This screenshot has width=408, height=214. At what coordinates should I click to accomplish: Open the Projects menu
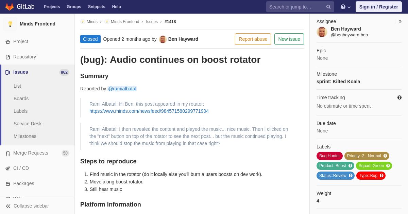tap(52, 7)
